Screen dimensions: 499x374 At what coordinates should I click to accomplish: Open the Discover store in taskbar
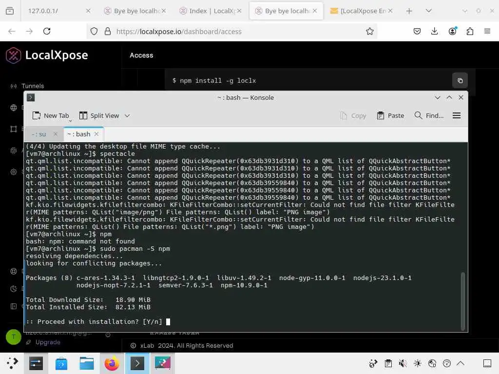(61, 363)
